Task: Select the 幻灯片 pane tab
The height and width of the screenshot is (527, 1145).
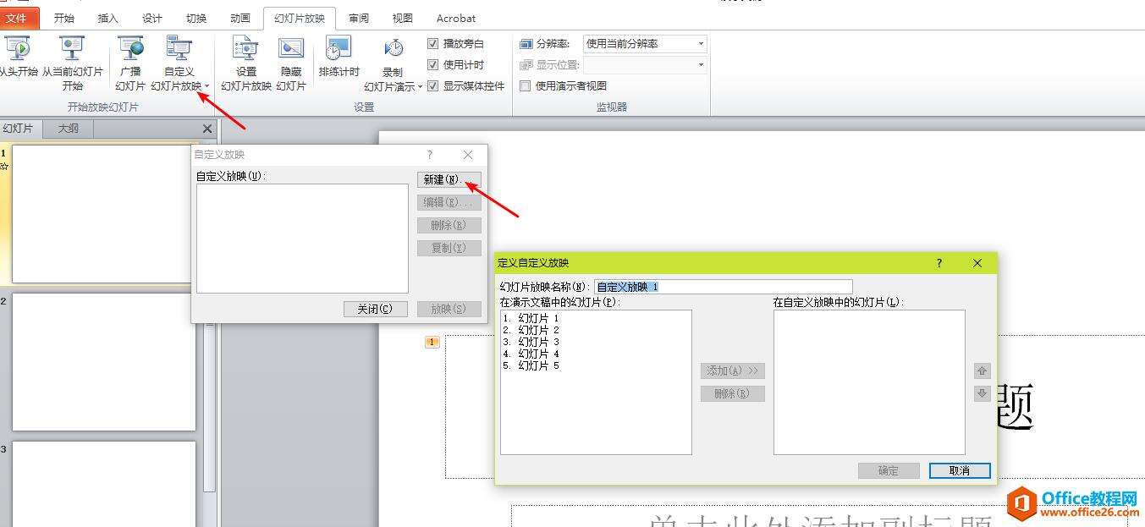Action: point(19,129)
